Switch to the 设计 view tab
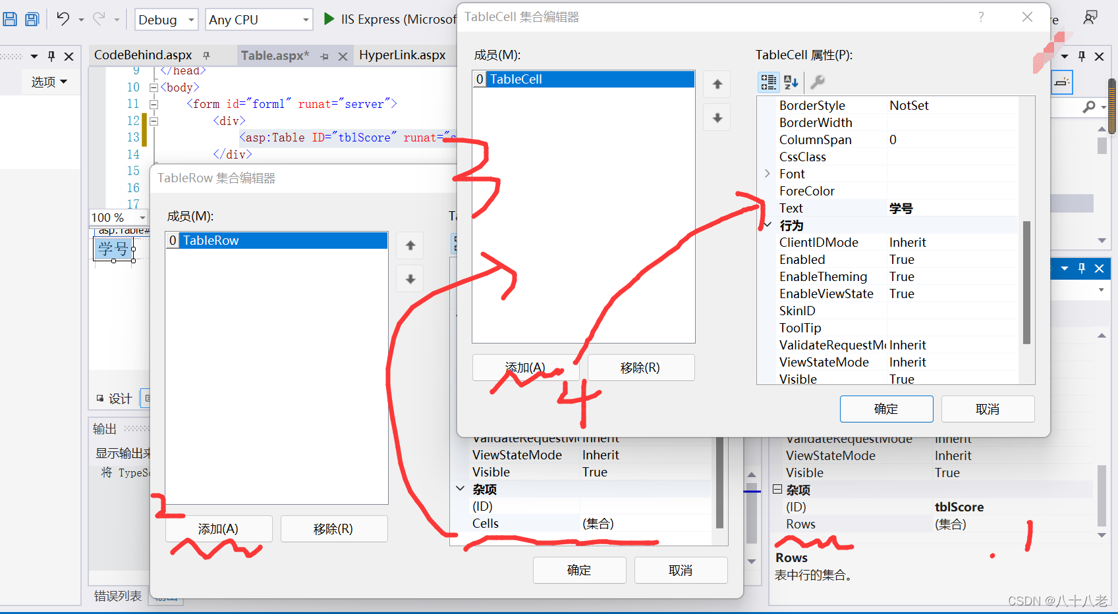 point(115,399)
